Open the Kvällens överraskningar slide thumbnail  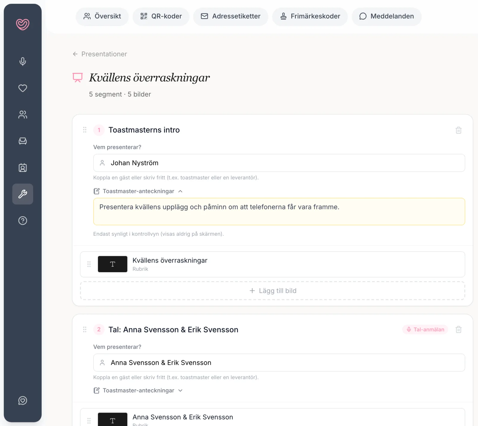pyautogui.click(x=113, y=264)
